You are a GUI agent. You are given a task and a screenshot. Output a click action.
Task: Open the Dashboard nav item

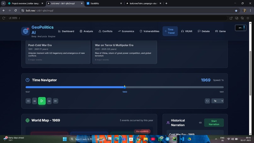pyautogui.click(x=66, y=31)
